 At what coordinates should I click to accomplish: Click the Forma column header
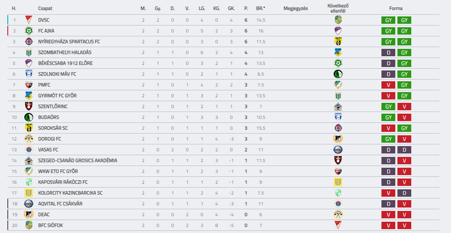tap(396, 8)
